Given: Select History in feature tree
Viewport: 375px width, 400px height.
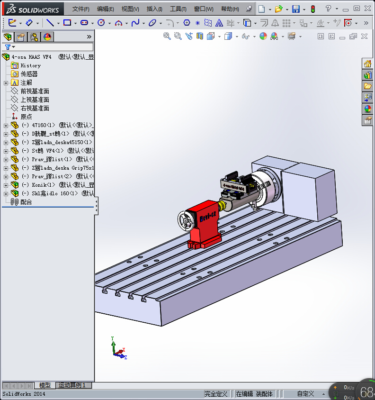Looking at the screenshot, I should (x=31, y=65).
